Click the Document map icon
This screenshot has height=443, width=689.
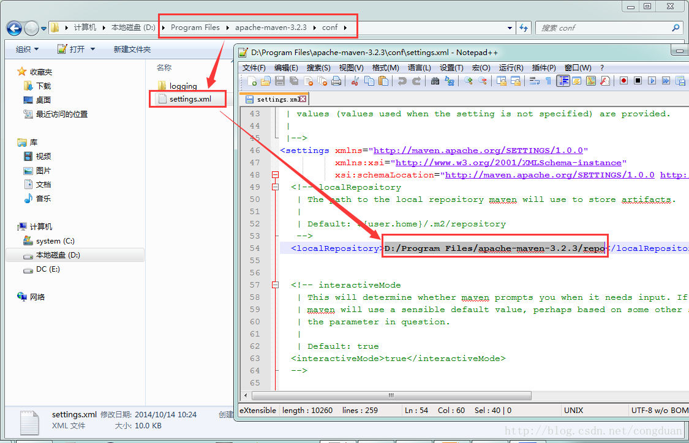click(x=590, y=81)
